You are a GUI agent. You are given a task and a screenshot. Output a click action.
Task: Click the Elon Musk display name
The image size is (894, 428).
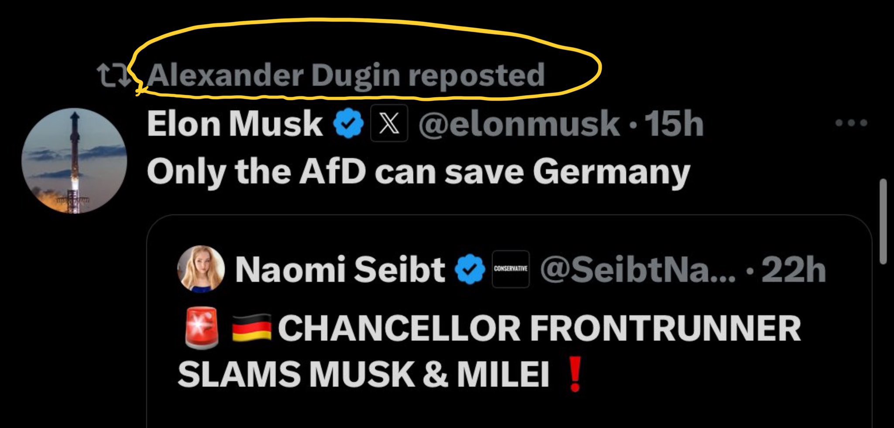pyautogui.click(x=234, y=124)
